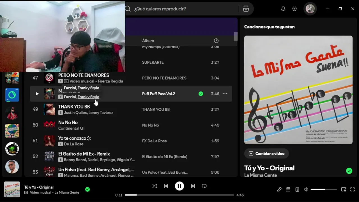Viewport: 359px width, 202px height.
Task: Click the now-playing cover in the player bar
Action: [x=12, y=189]
